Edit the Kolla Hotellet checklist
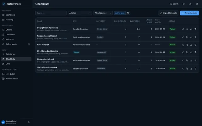This screenshot has width=202, height=126. (x=183, y=45)
